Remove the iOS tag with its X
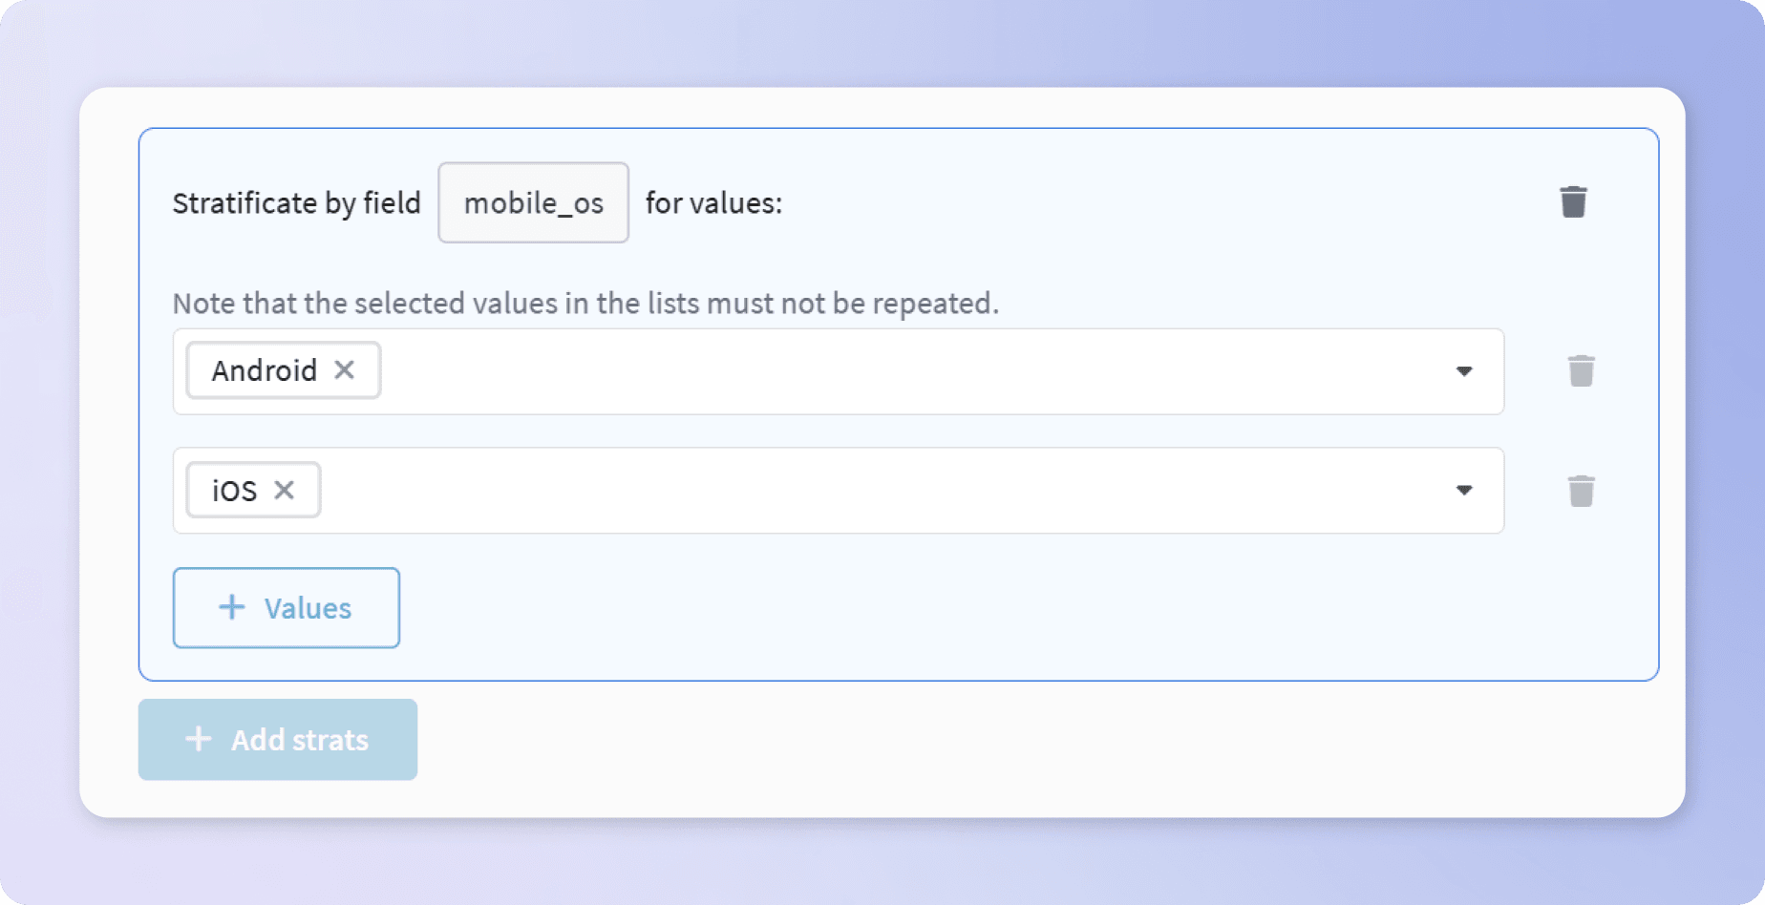Viewport: 1765px width, 905px height. click(x=284, y=490)
